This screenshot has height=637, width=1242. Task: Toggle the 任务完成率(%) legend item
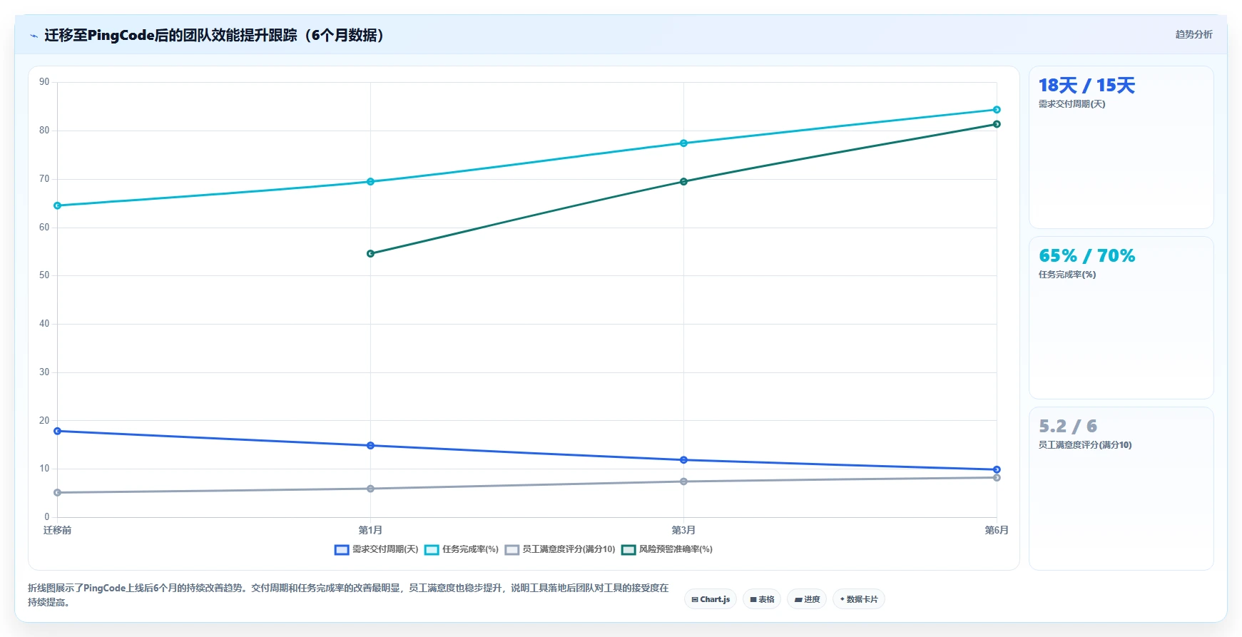pos(462,549)
